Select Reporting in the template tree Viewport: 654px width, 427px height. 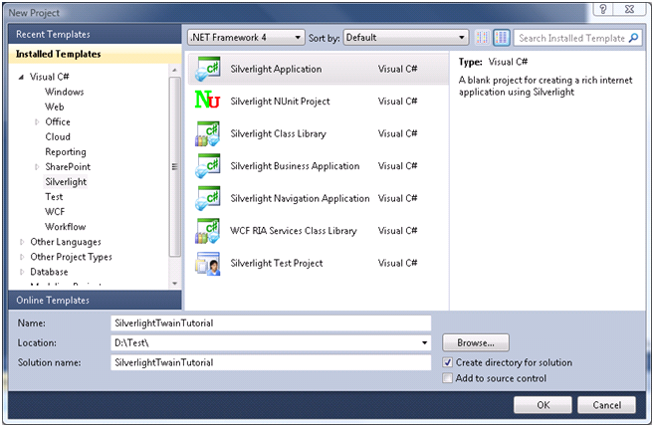66,151
